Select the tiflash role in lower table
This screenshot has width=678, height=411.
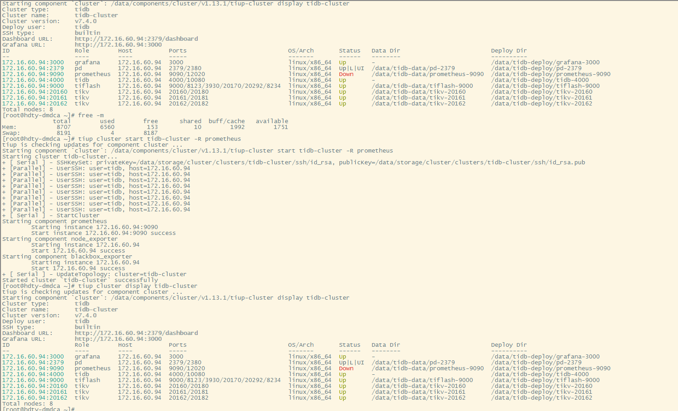[87, 380]
